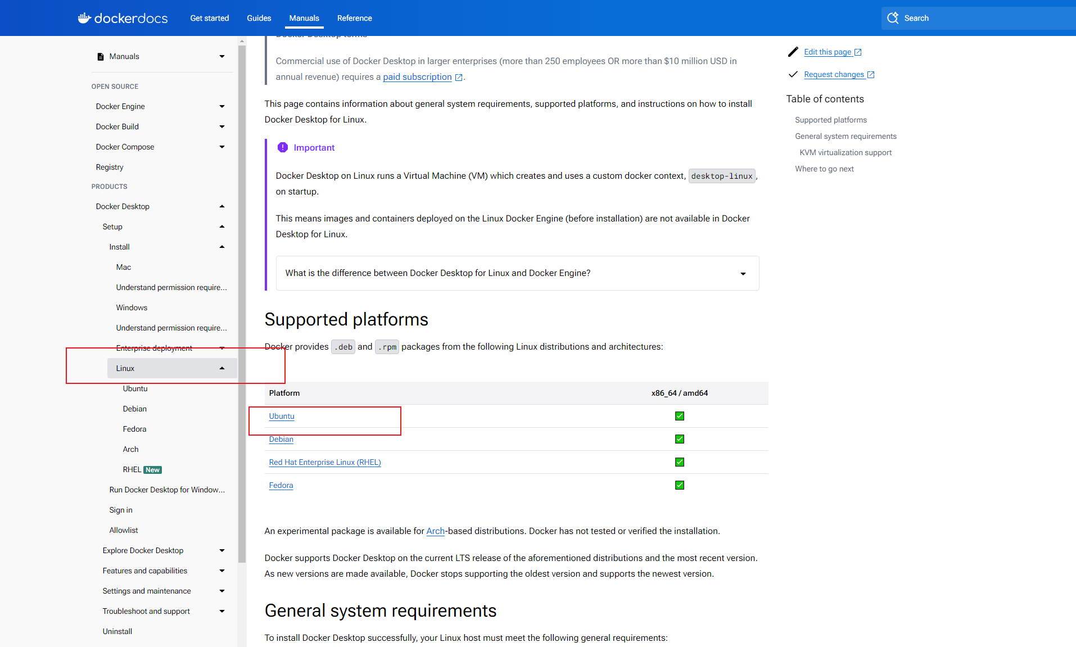
Task: Expand Features and capabilities arrow
Action: pyautogui.click(x=222, y=571)
